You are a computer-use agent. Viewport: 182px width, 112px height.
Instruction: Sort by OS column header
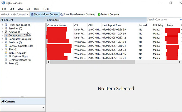point(80,25)
